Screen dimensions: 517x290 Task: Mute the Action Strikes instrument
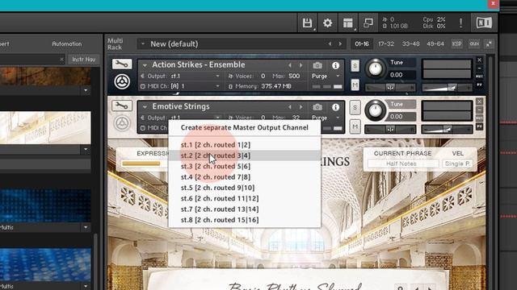355,85
